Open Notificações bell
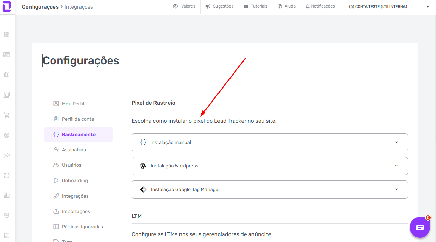Image resolution: width=436 pixels, height=242 pixels. 320,6
